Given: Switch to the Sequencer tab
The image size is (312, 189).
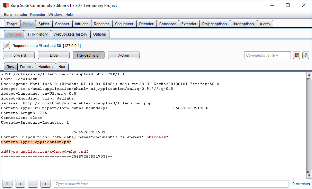Looking at the screenshot, I should (x=124, y=24).
